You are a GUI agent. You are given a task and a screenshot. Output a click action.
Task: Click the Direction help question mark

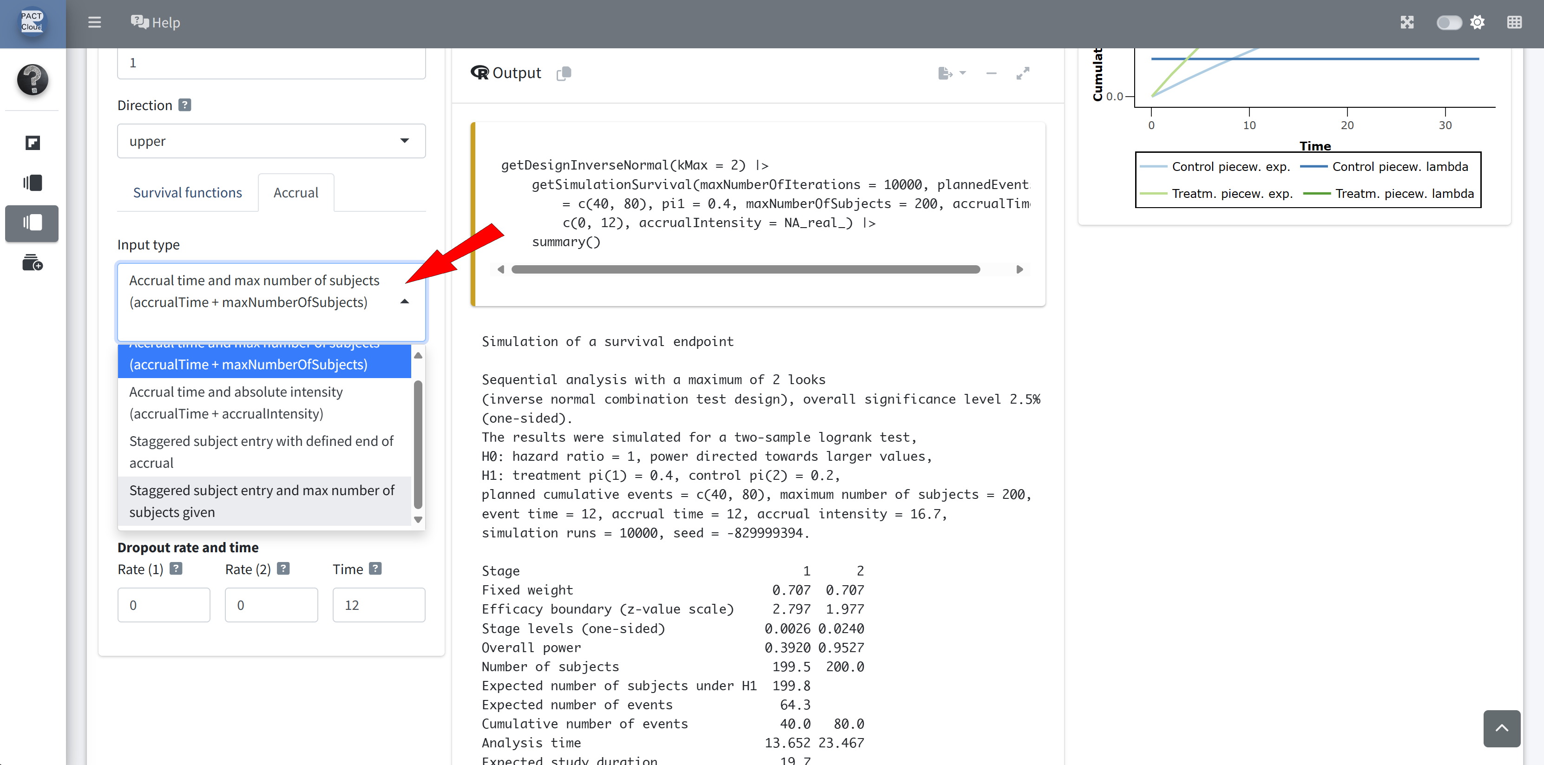pos(184,105)
